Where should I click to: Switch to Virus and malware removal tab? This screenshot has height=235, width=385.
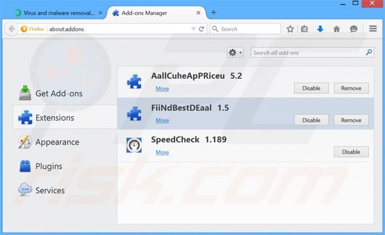58,13
